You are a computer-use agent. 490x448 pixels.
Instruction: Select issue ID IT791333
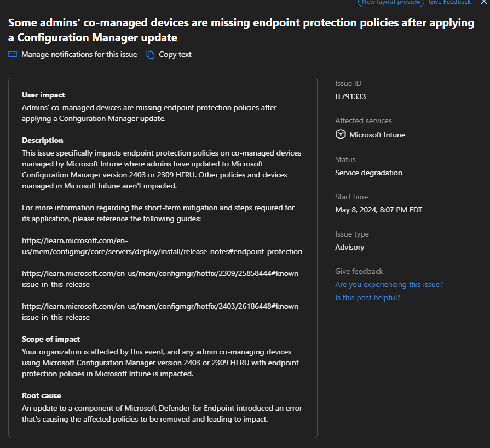coord(350,96)
